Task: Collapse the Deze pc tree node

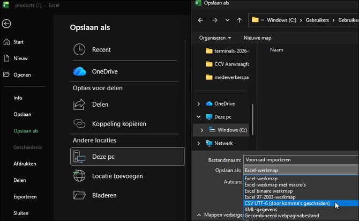Action: point(198,117)
